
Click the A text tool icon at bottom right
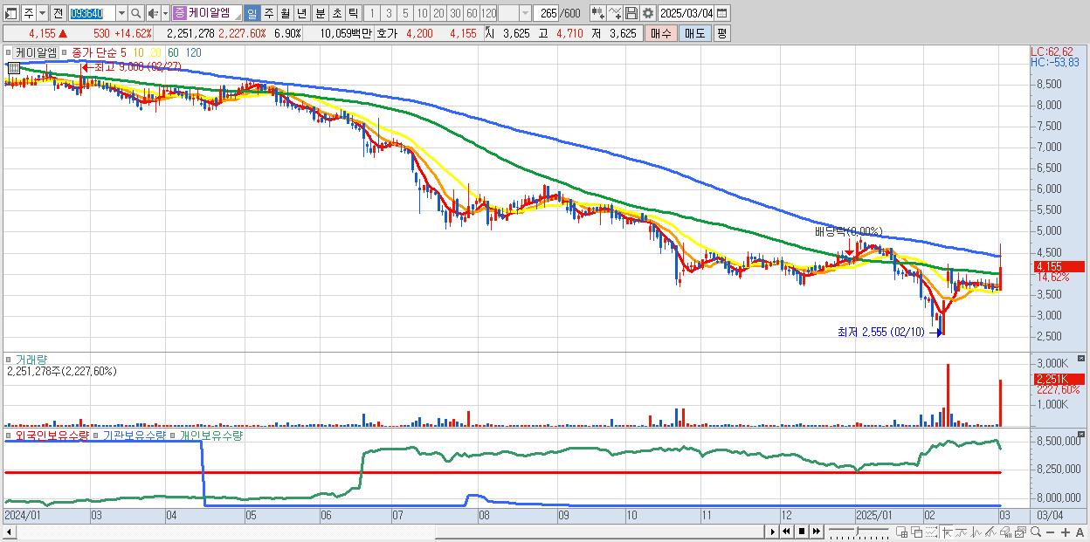1080,532
